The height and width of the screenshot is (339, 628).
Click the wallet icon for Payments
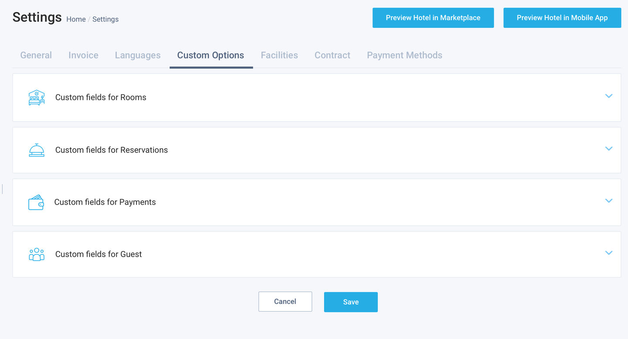[36, 202]
